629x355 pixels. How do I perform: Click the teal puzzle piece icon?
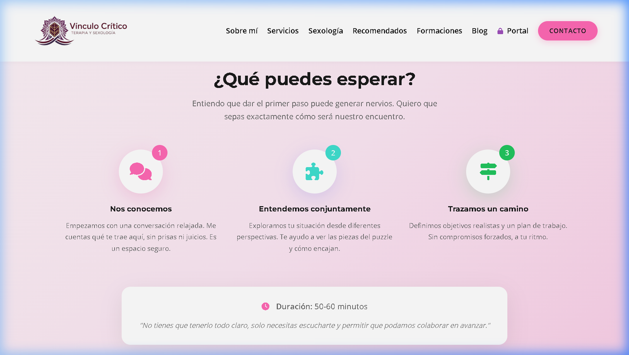(314, 171)
